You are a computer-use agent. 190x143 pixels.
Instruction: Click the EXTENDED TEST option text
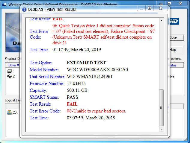click(x=86, y=63)
